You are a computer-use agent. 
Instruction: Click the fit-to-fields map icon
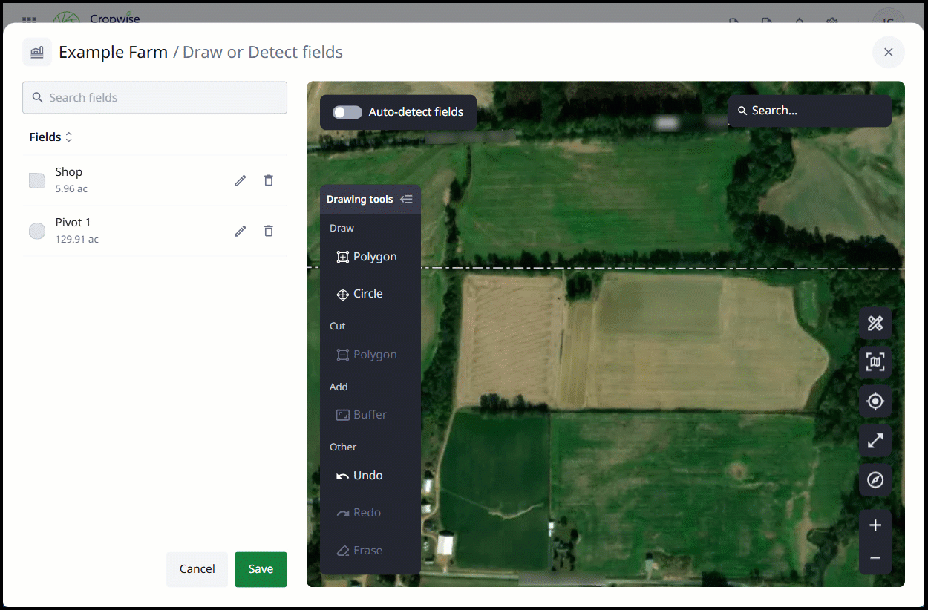[875, 362]
